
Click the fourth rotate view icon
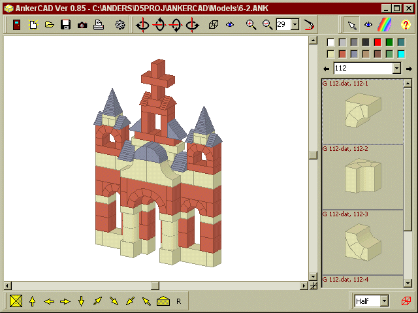(x=192, y=25)
